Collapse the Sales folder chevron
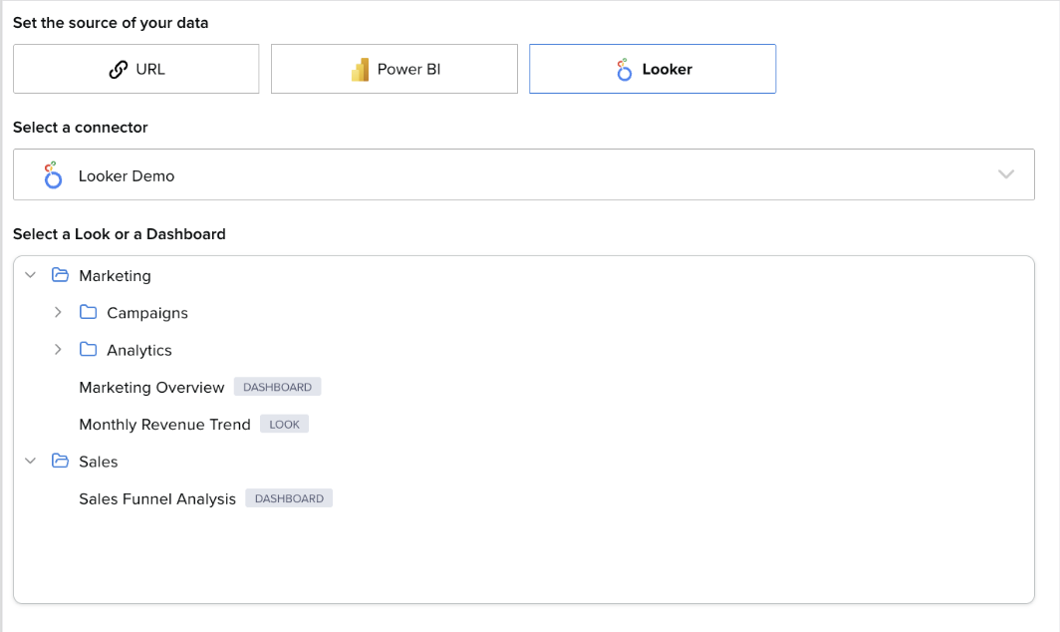1060x632 pixels. (30, 462)
